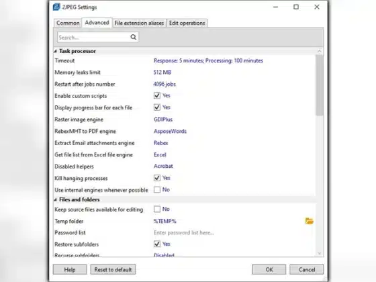Minimize the 2JPEG Settings window
The height and width of the screenshot is (282, 376).
point(275,7)
